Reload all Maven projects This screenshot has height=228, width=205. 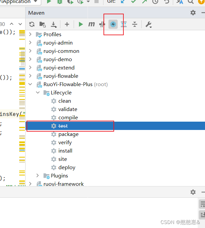(32, 24)
